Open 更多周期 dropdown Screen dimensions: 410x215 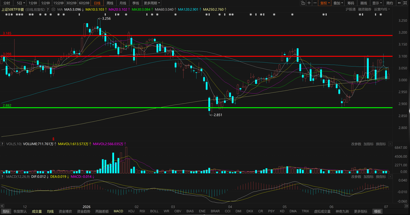click(152, 3)
